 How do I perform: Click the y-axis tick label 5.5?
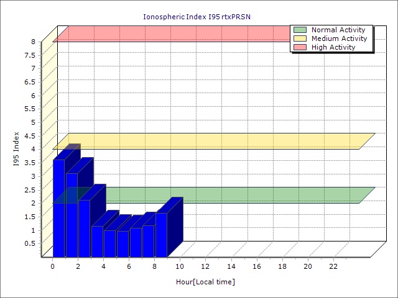30,109
